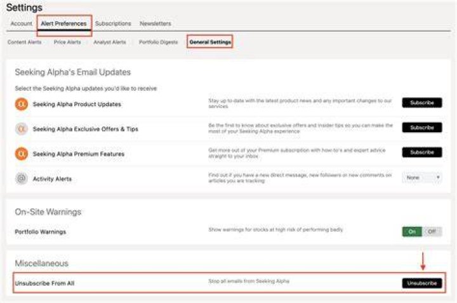This screenshot has height=303, width=457.
Task: Open the Activity Alerts frequency dropdown
Action: (422, 178)
